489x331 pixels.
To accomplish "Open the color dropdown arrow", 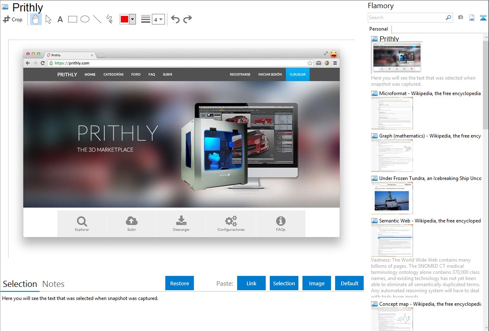I will click(132, 19).
